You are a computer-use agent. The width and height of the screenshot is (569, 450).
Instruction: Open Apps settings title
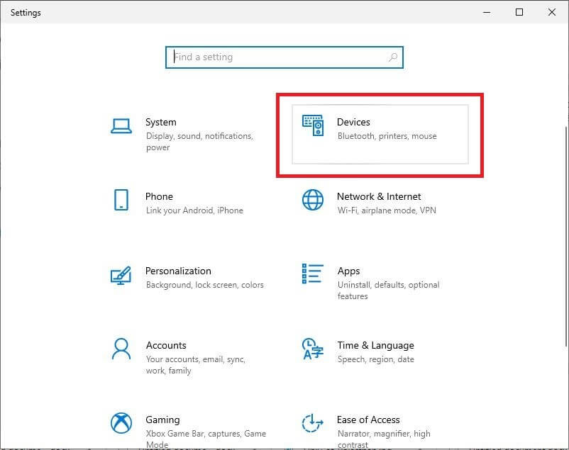pos(348,271)
